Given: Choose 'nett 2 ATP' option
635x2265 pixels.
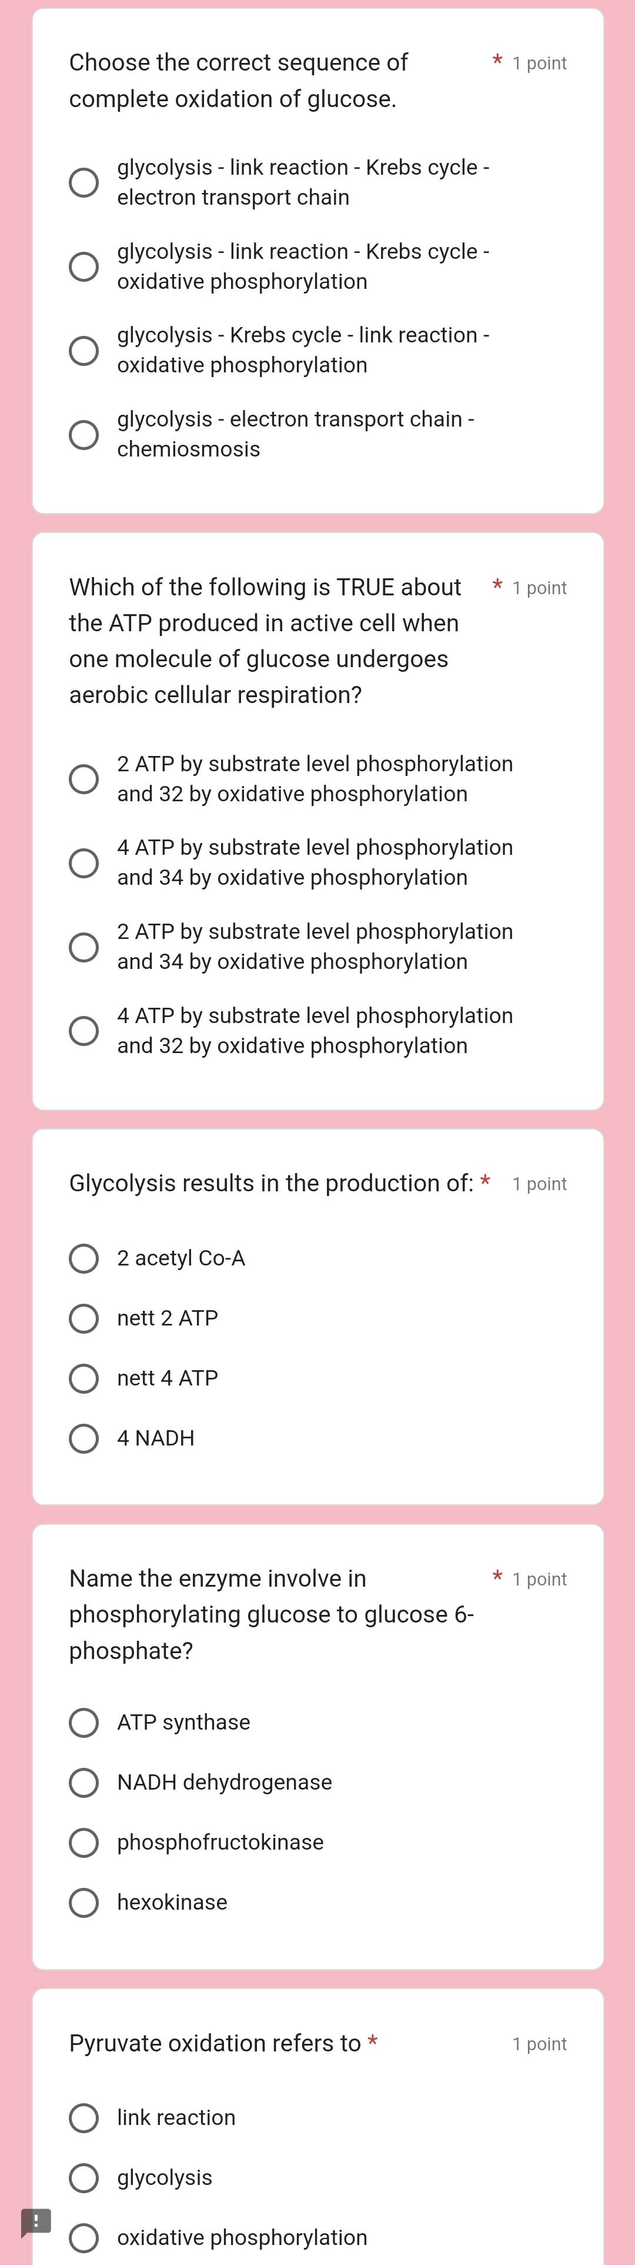Looking at the screenshot, I should coord(84,1318).
